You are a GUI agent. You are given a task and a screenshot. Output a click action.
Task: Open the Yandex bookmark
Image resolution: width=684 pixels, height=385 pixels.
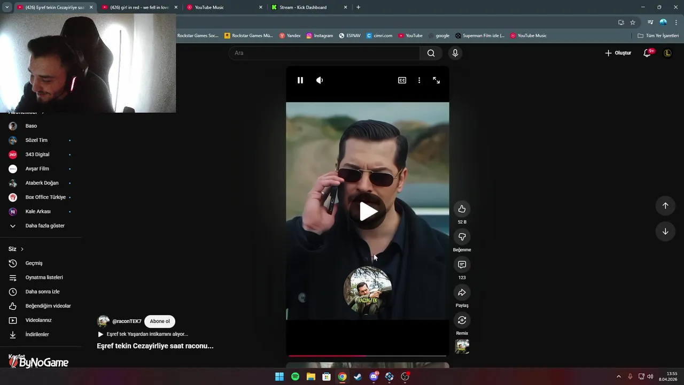[x=290, y=36]
